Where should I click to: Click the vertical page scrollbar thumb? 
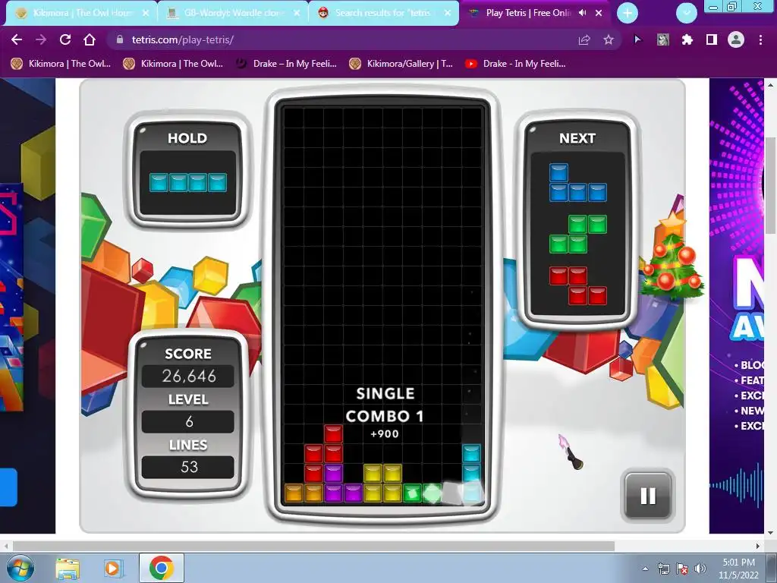[x=771, y=184]
